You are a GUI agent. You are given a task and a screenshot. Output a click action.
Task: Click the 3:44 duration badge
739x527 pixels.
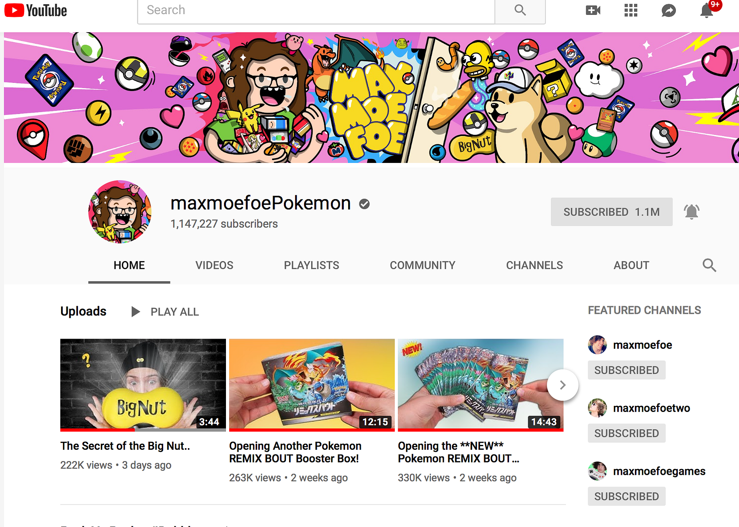point(209,422)
